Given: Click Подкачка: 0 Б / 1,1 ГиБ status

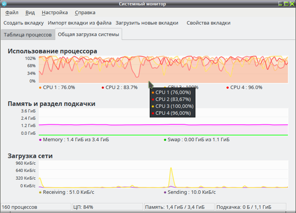Looking at the screenshot, I should (251, 207).
